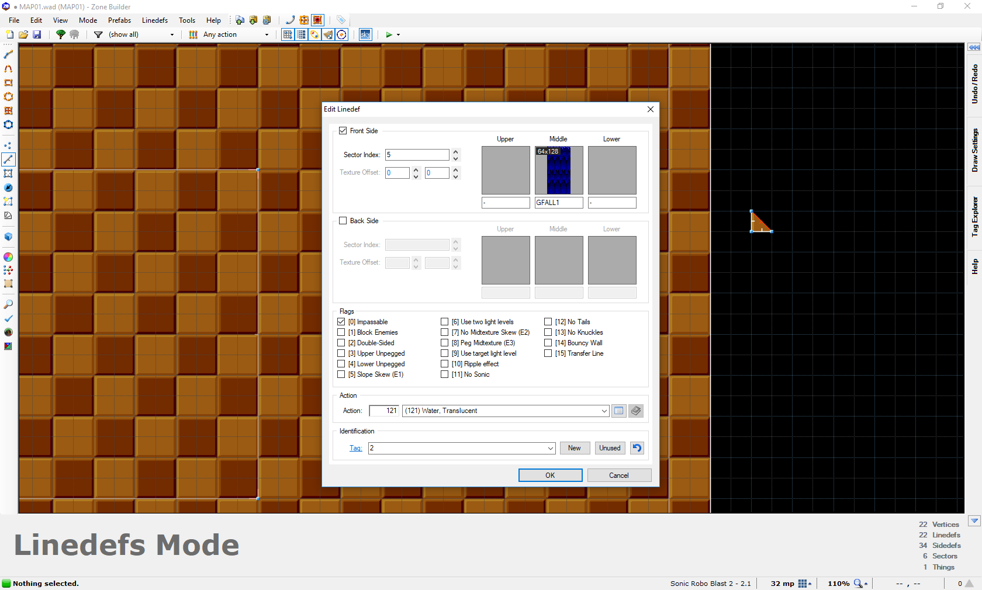Click the Unused tag button
Screen dimensions: 982x590
point(610,448)
